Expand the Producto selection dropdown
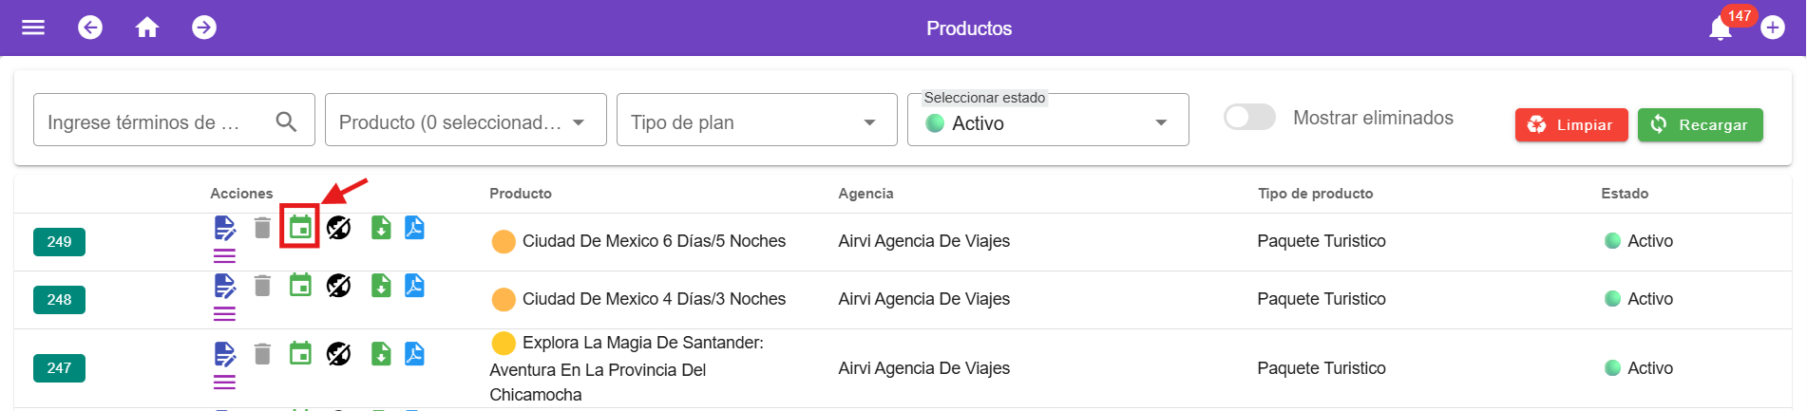 click(466, 121)
